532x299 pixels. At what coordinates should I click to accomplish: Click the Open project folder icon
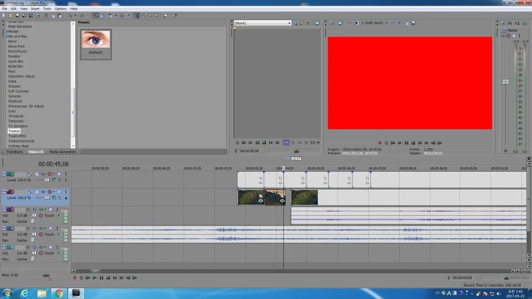coord(11,16)
